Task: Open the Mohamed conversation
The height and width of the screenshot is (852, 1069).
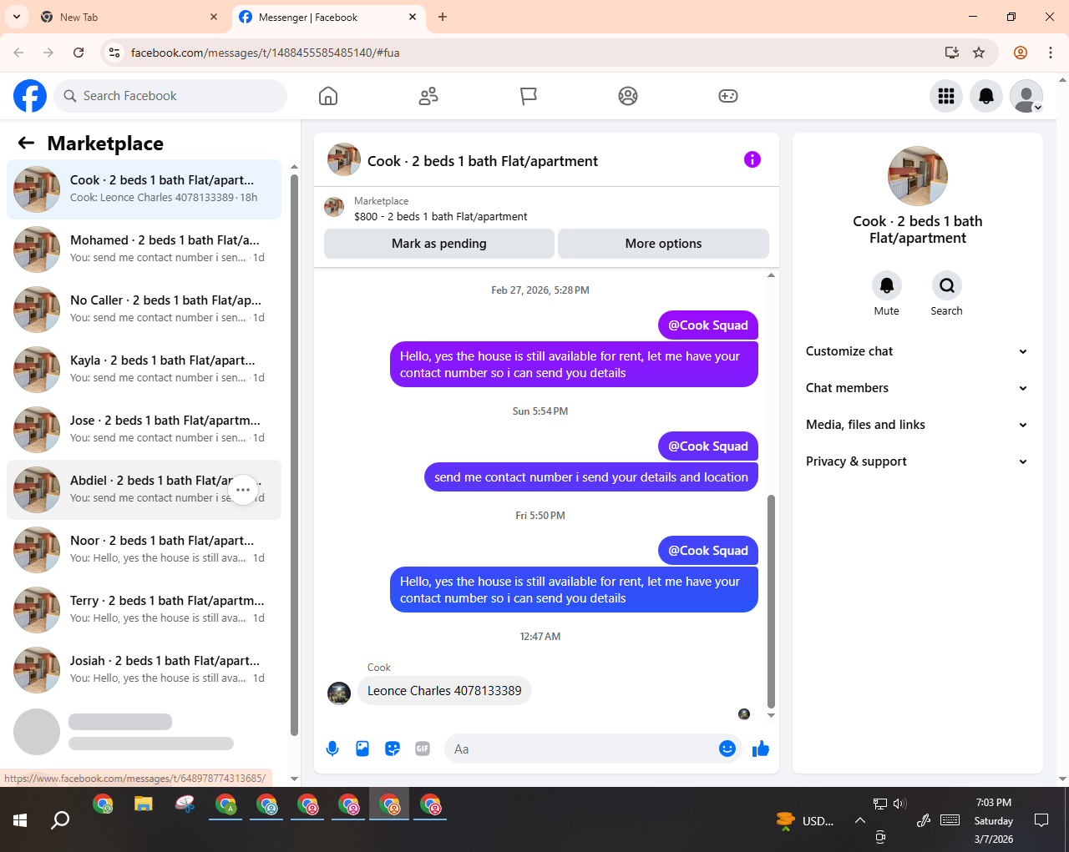Action: [144, 250]
